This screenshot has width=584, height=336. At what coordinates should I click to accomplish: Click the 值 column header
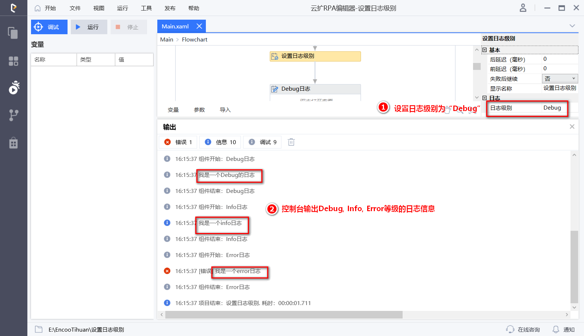(134, 59)
